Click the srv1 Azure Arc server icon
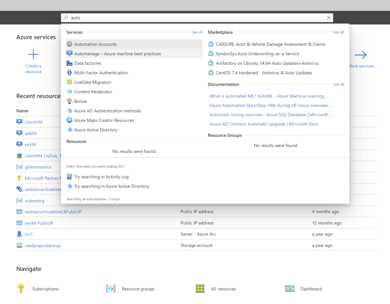This screenshot has width=390, height=304. point(19,234)
